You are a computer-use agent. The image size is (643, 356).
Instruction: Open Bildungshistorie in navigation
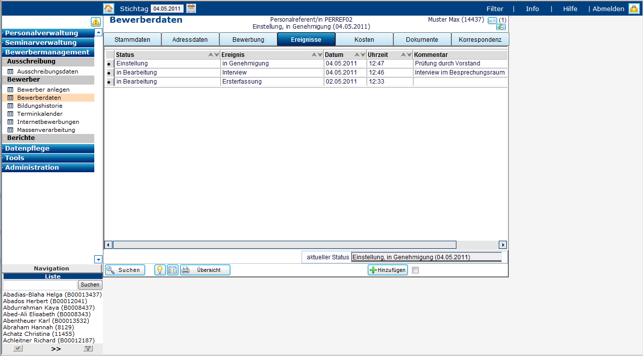(x=40, y=106)
